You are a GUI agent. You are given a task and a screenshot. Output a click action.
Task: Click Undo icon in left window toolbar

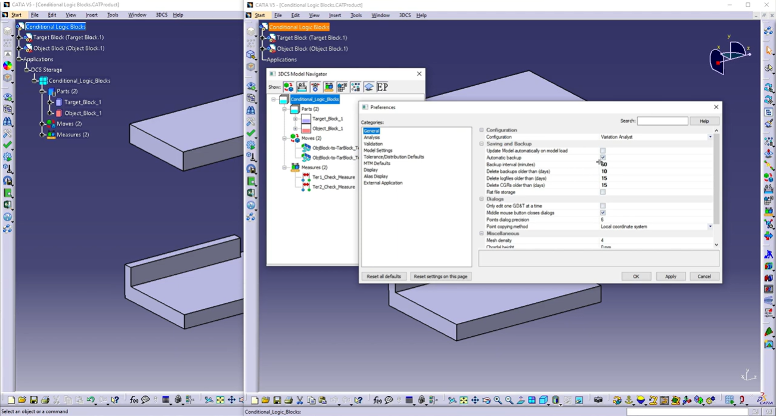tap(91, 400)
